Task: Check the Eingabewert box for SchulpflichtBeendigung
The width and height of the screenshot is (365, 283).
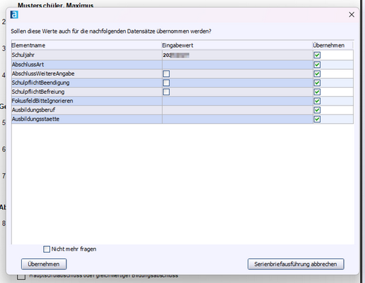Action: [x=166, y=83]
